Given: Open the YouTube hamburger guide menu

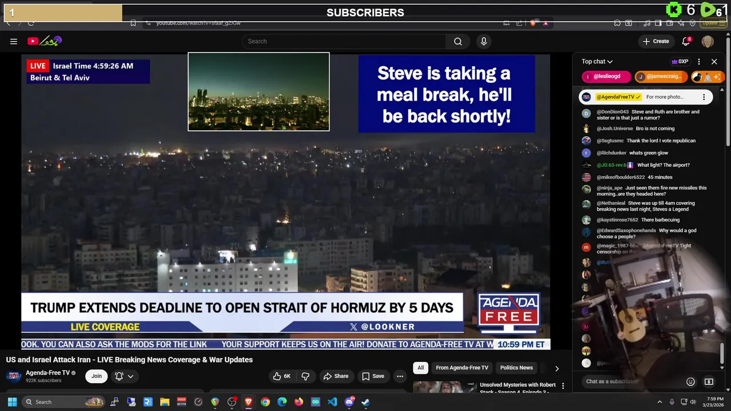Looking at the screenshot, I should tap(14, 41).
